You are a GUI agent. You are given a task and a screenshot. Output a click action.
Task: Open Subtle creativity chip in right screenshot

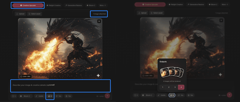pyautogui.click(x=162, y=95)
